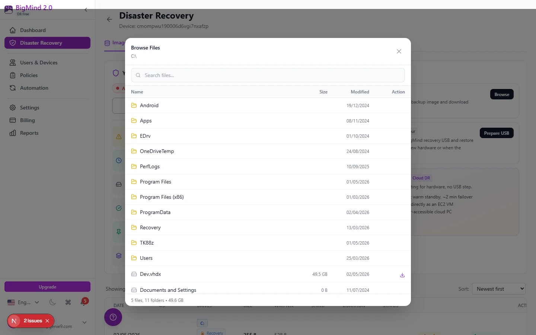Viewport: 536px width, 335px height.
Task: Click the TK88z folder icon
Action: point(134,243)
